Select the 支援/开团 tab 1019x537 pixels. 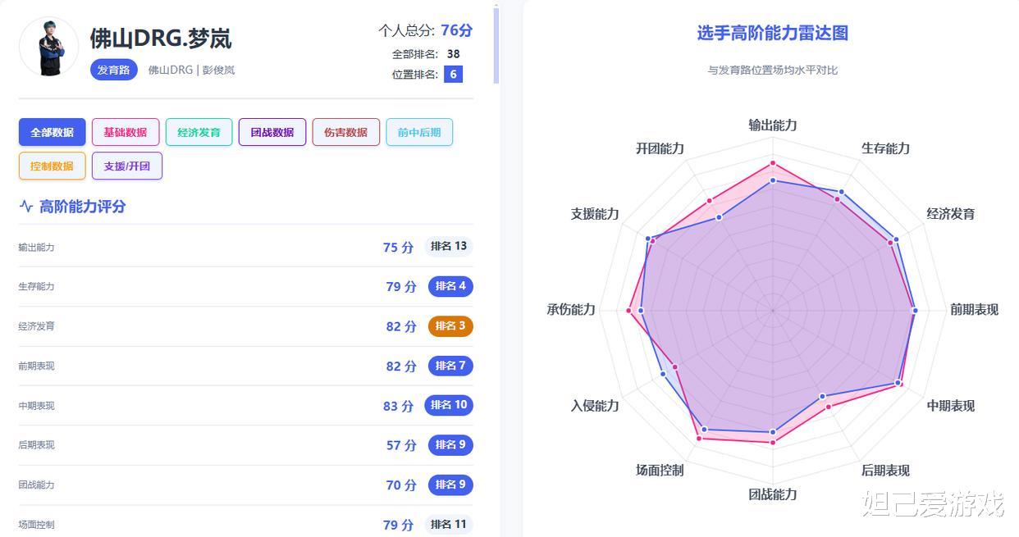point(127,166)
